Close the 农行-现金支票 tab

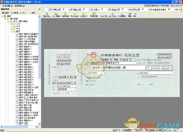click(x=84, y=9)
